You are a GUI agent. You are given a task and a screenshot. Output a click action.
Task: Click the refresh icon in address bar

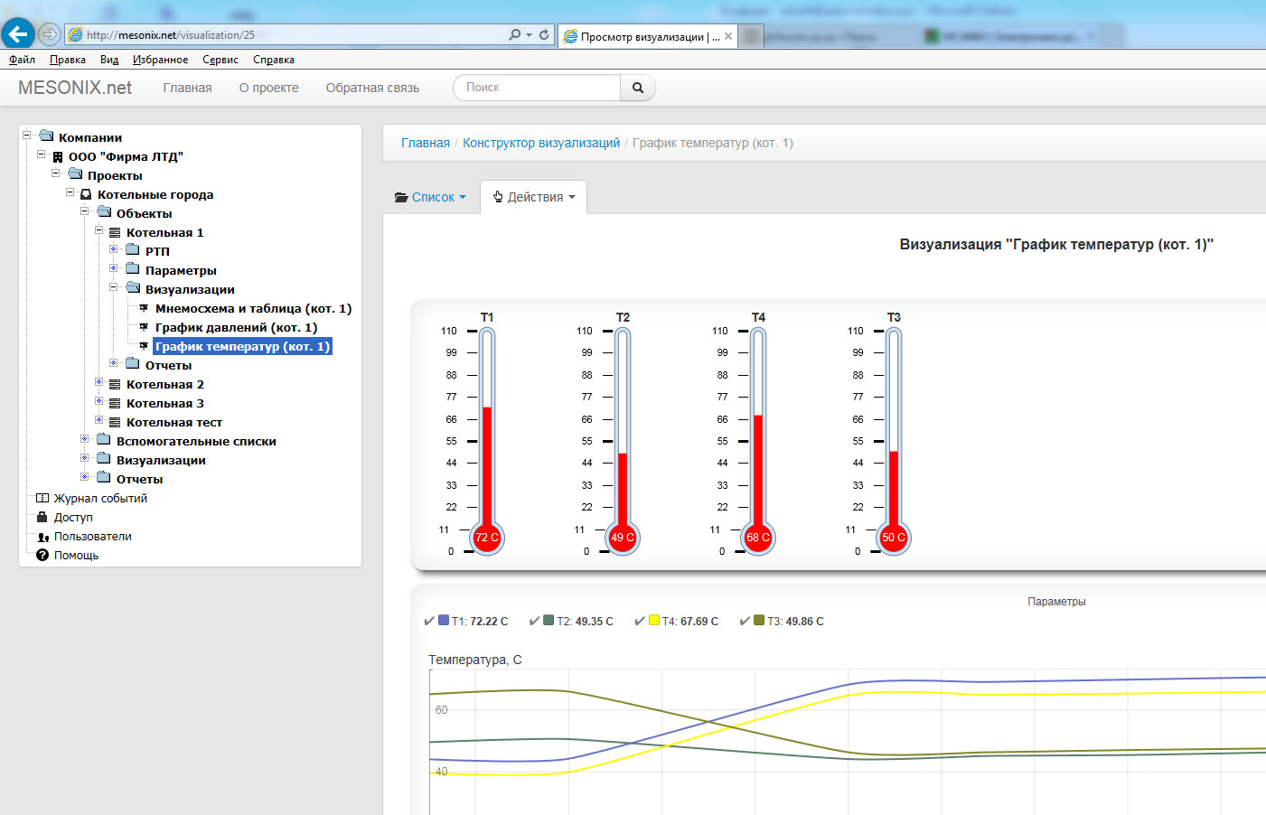pos(544,34)
